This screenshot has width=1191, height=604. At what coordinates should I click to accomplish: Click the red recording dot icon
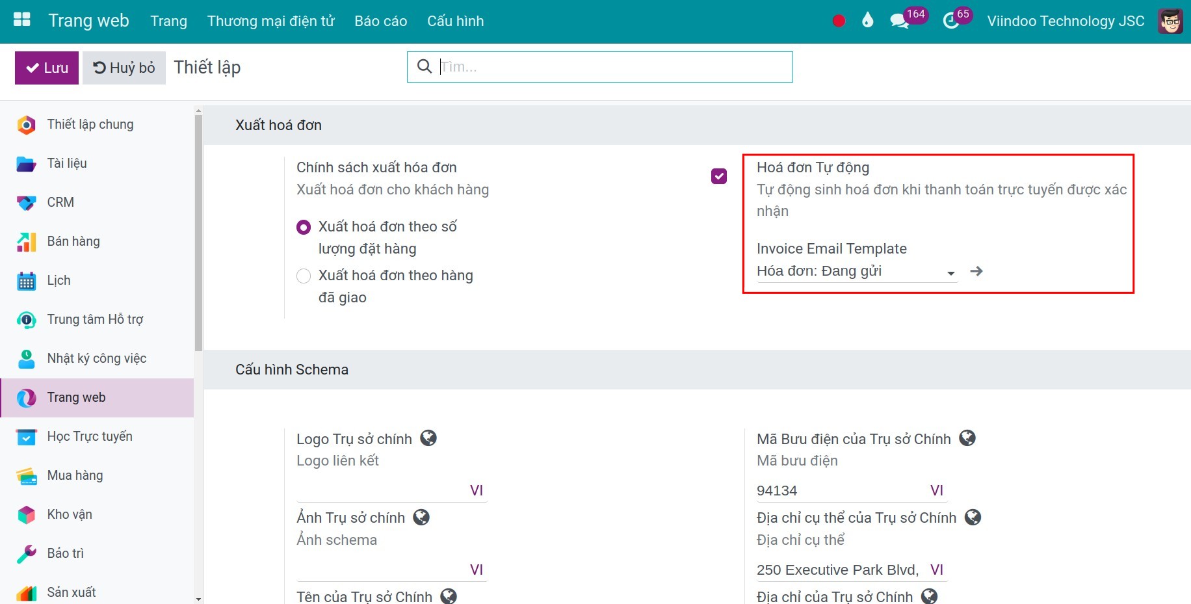point(839,21)
